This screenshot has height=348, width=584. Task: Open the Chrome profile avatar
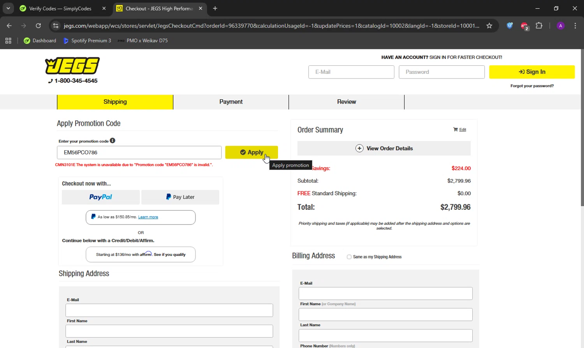pyautogui.click(x=560, y=26)
